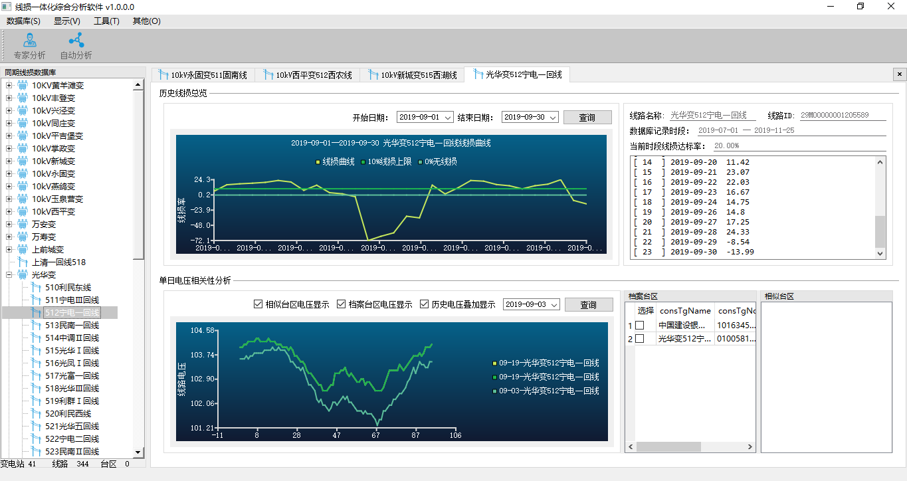
Task: Open the 结束日期 end date dropdown
Action: [x=553, y=118]
